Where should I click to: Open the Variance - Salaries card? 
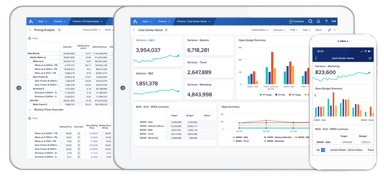[209, 46]
